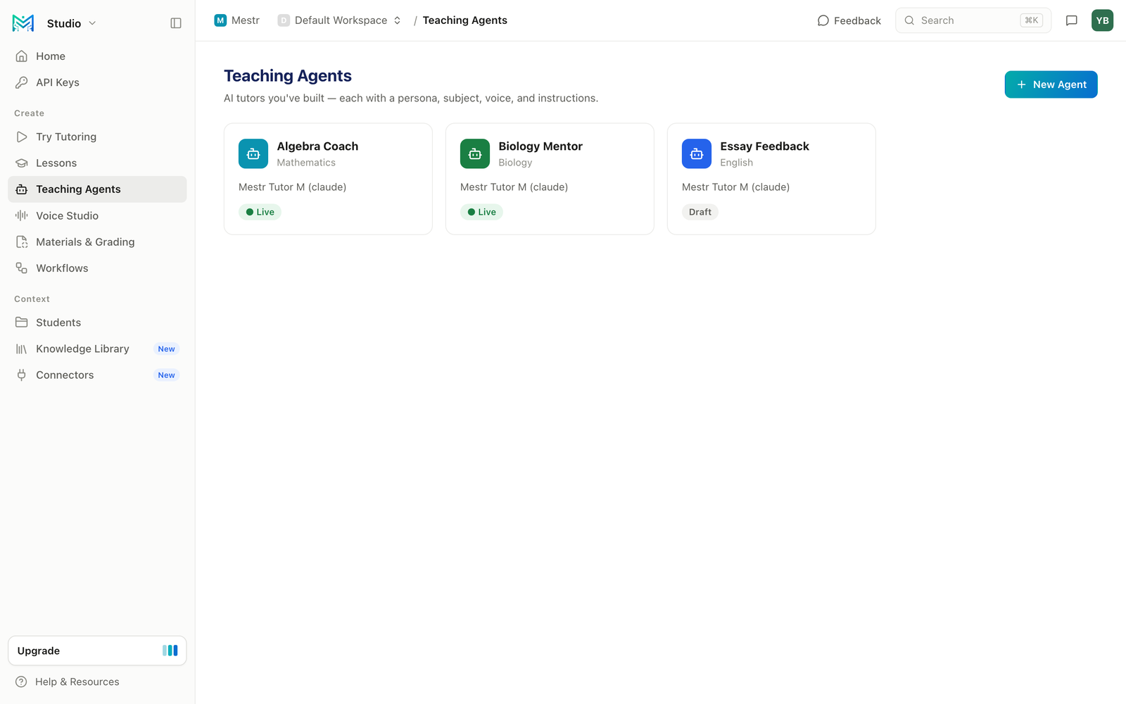Click the Knowledge Library New badge
This screenshot has width=1126, height=704.
pos(166,348)
